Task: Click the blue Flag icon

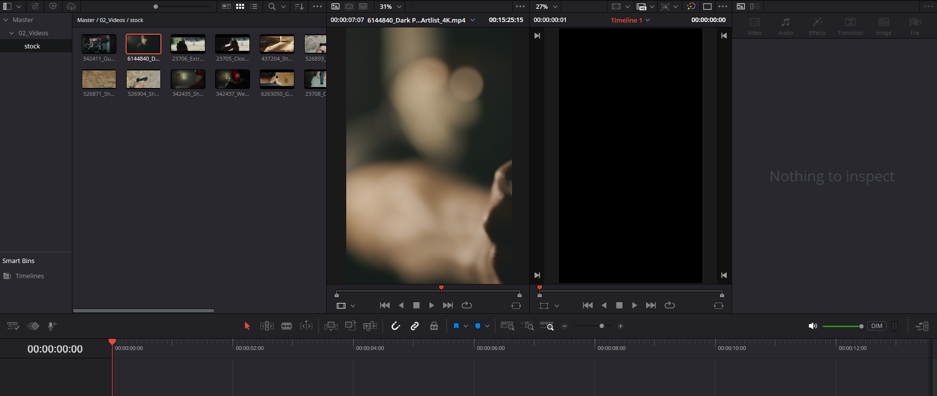Action: [456, 326]
